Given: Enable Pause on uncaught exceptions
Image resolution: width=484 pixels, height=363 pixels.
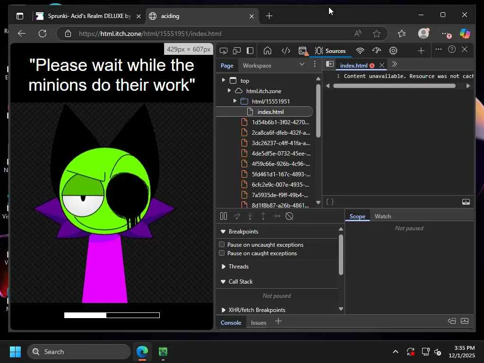Looking at the screenshot, I should click(x=222, y=244).
